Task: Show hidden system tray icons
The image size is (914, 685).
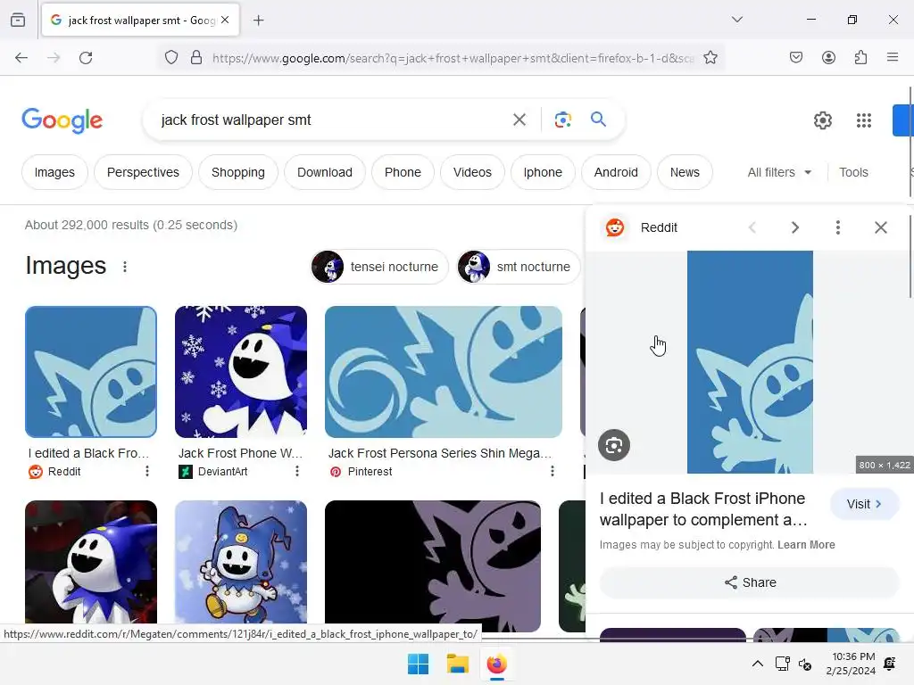Action: pos(757,664)
